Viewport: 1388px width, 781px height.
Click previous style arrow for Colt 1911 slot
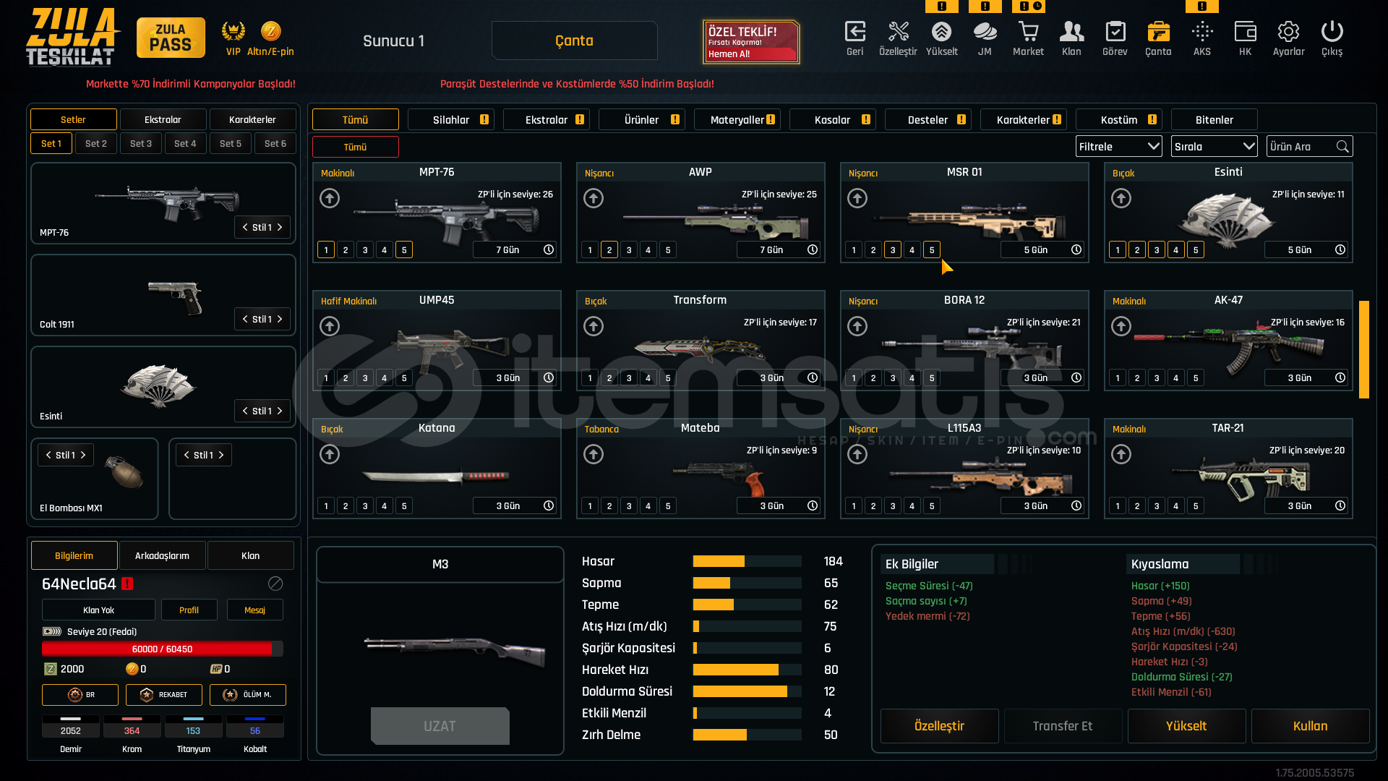245,319
